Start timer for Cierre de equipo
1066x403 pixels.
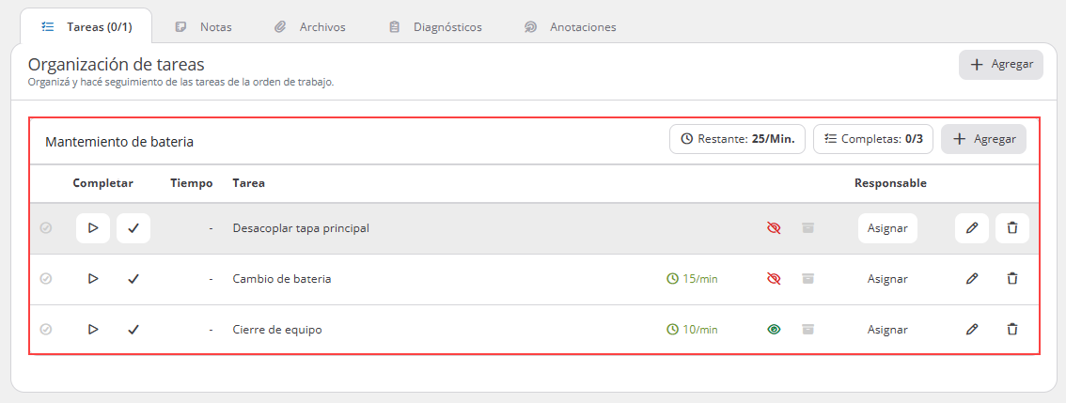click(x=93, y=330)
